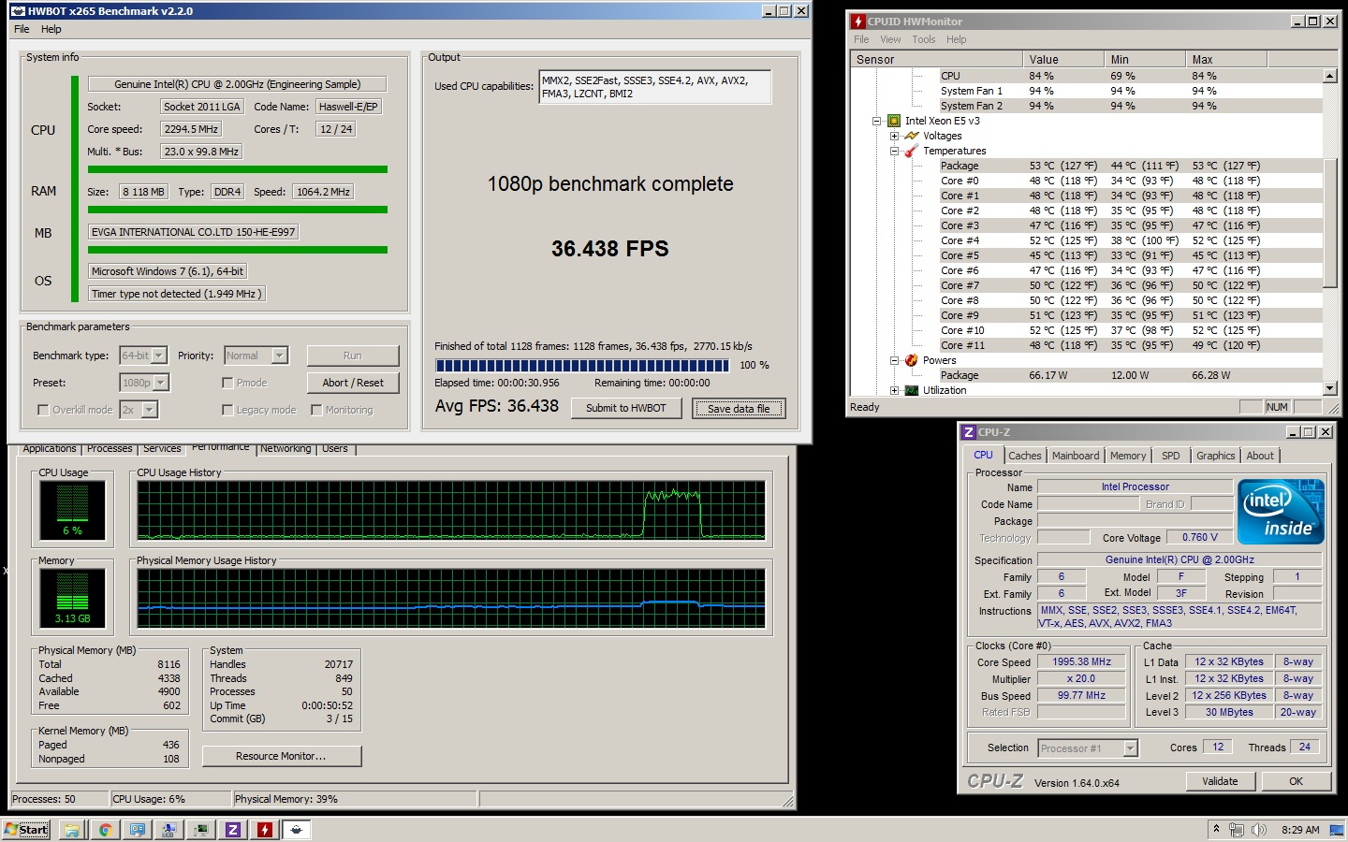The image size is (1348, 842).
Task: Switch to the Mainboard tab in CPU-Z
Action: 1076,456
